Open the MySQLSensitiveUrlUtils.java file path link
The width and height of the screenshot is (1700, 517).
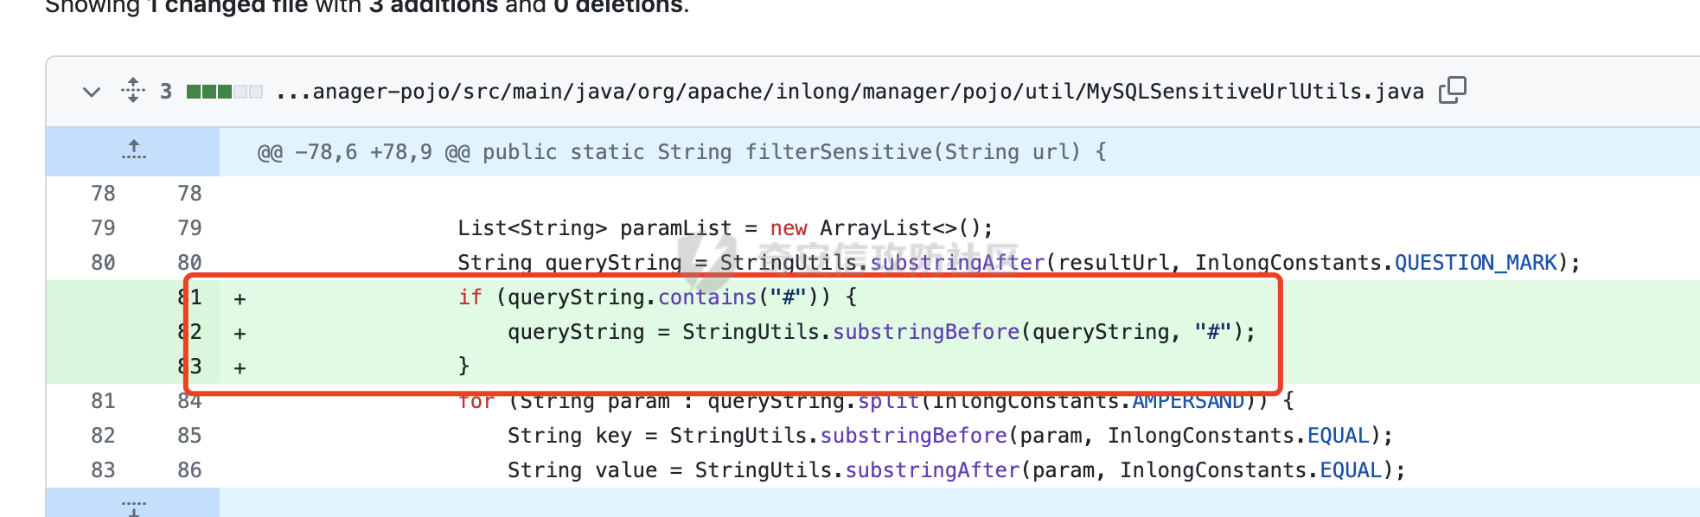coord(850,92)
